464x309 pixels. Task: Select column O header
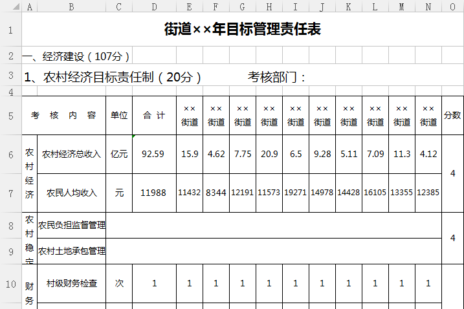pos(452,6)
